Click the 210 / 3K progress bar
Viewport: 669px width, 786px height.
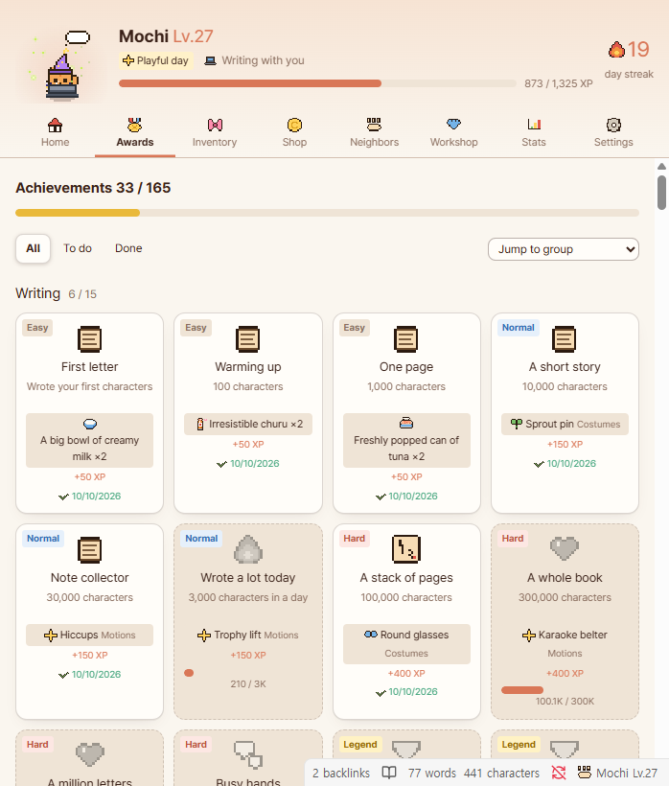[248, 673]
